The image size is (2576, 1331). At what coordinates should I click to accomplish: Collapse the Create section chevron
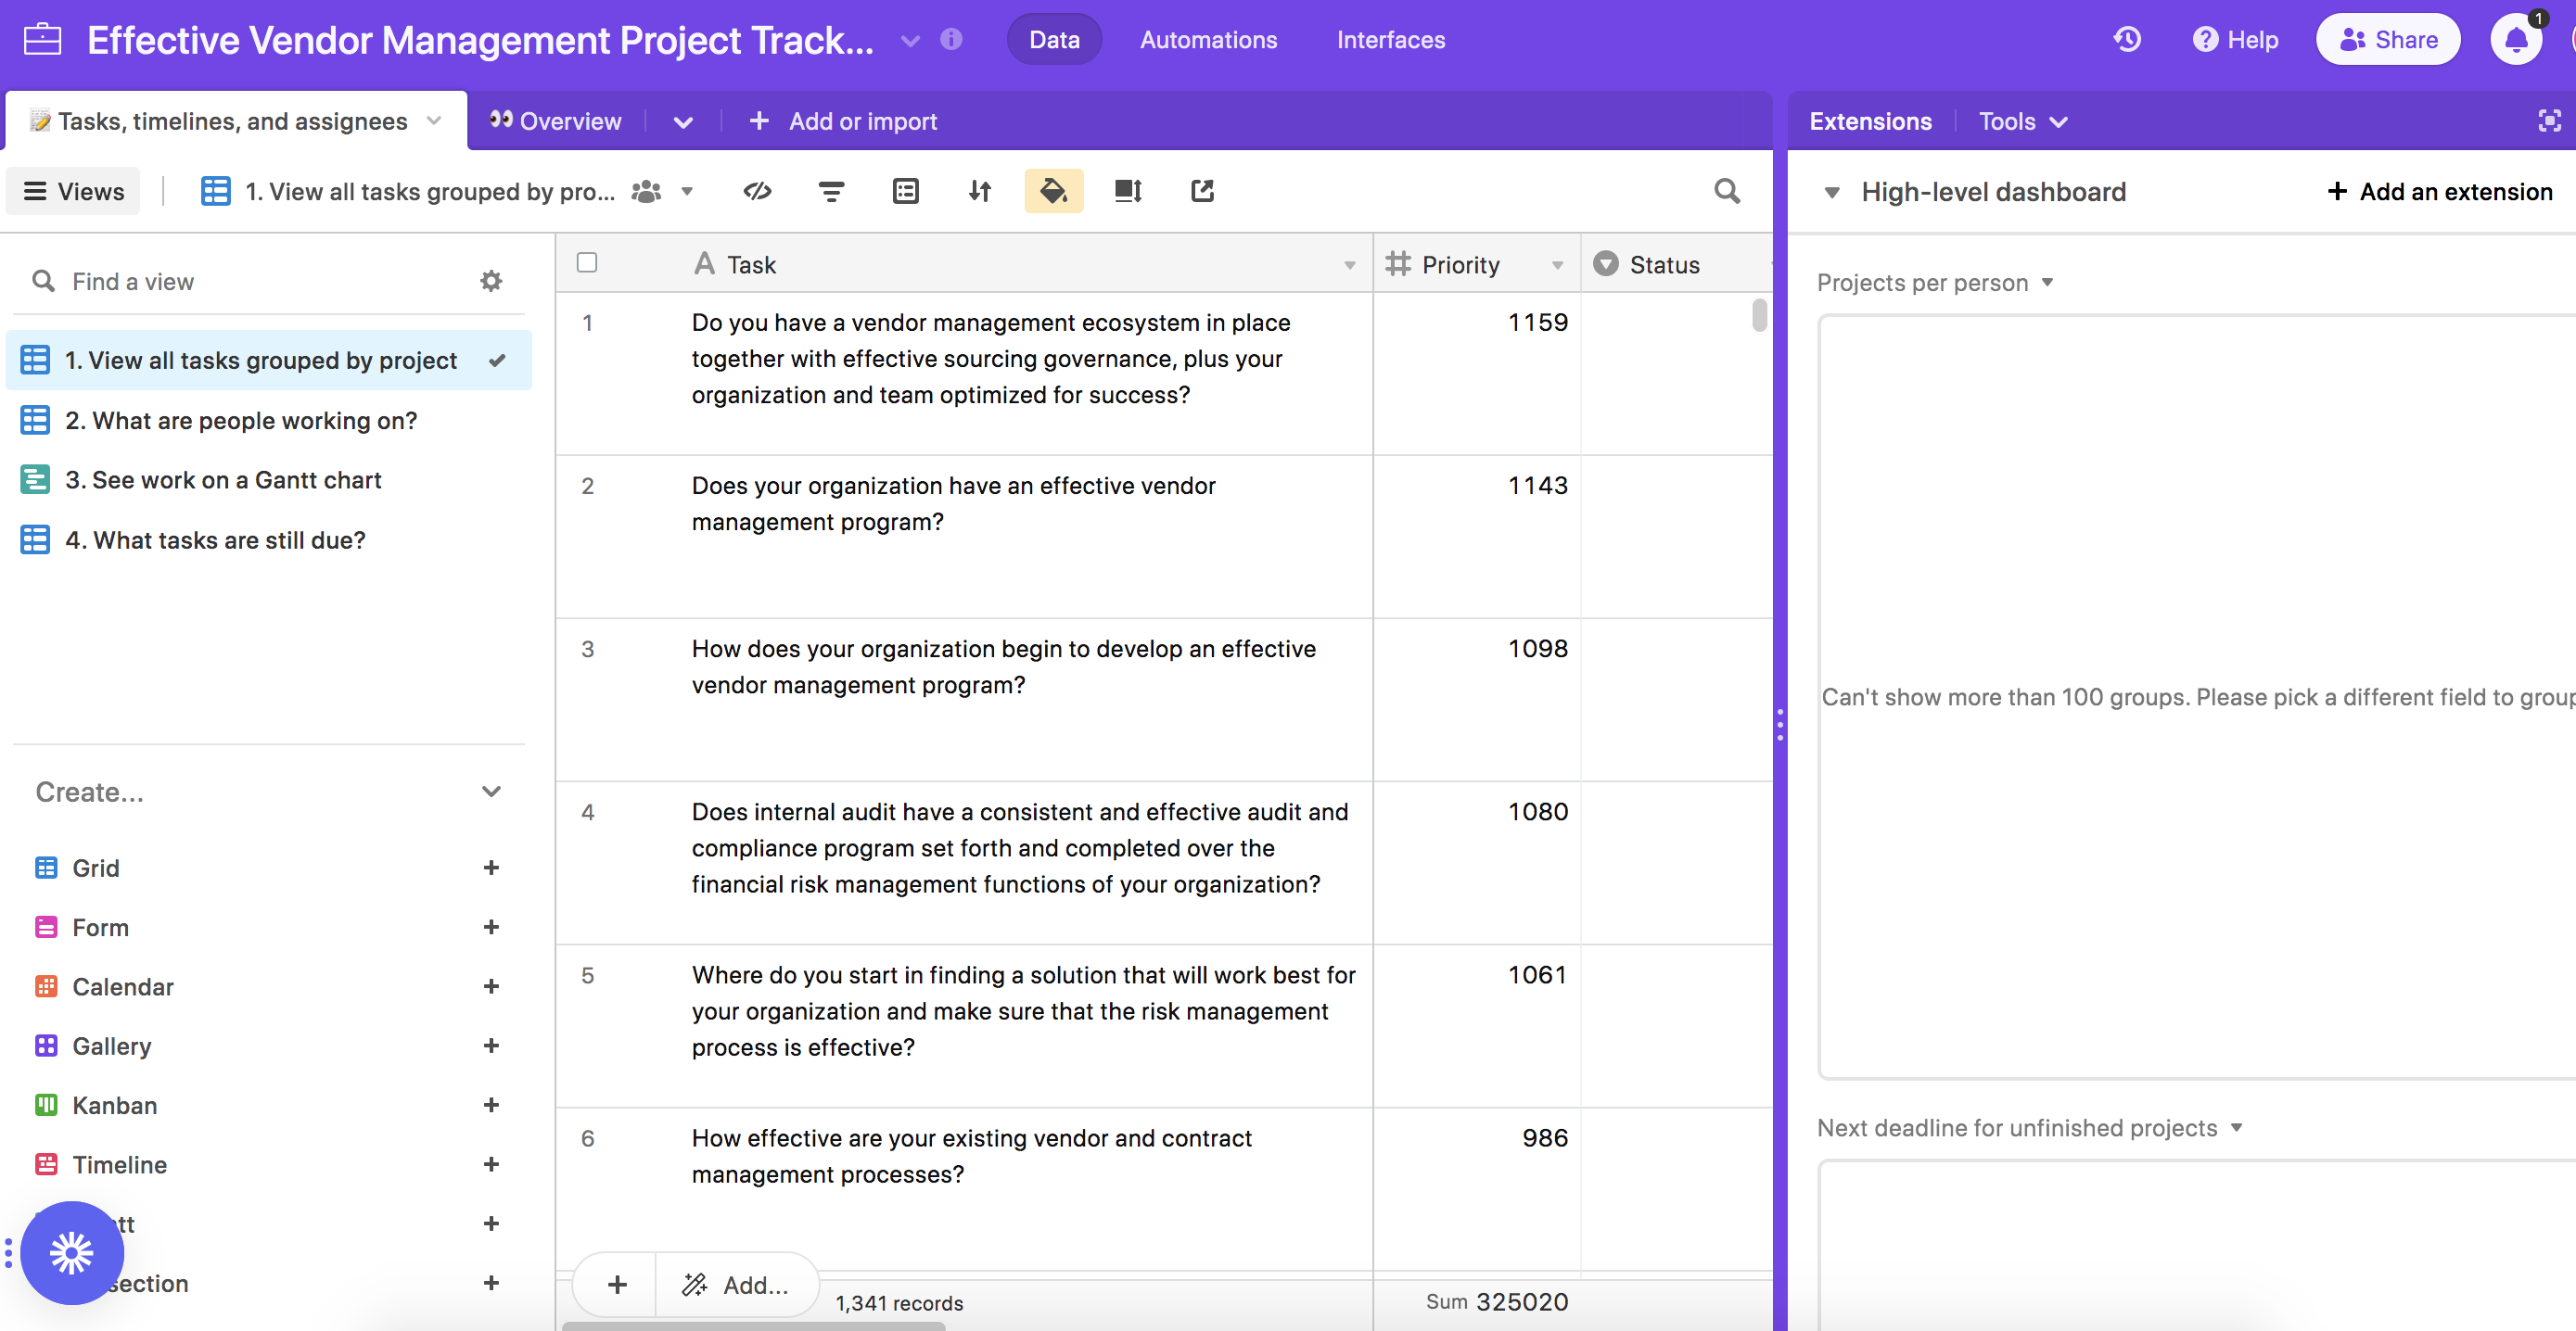490,792
